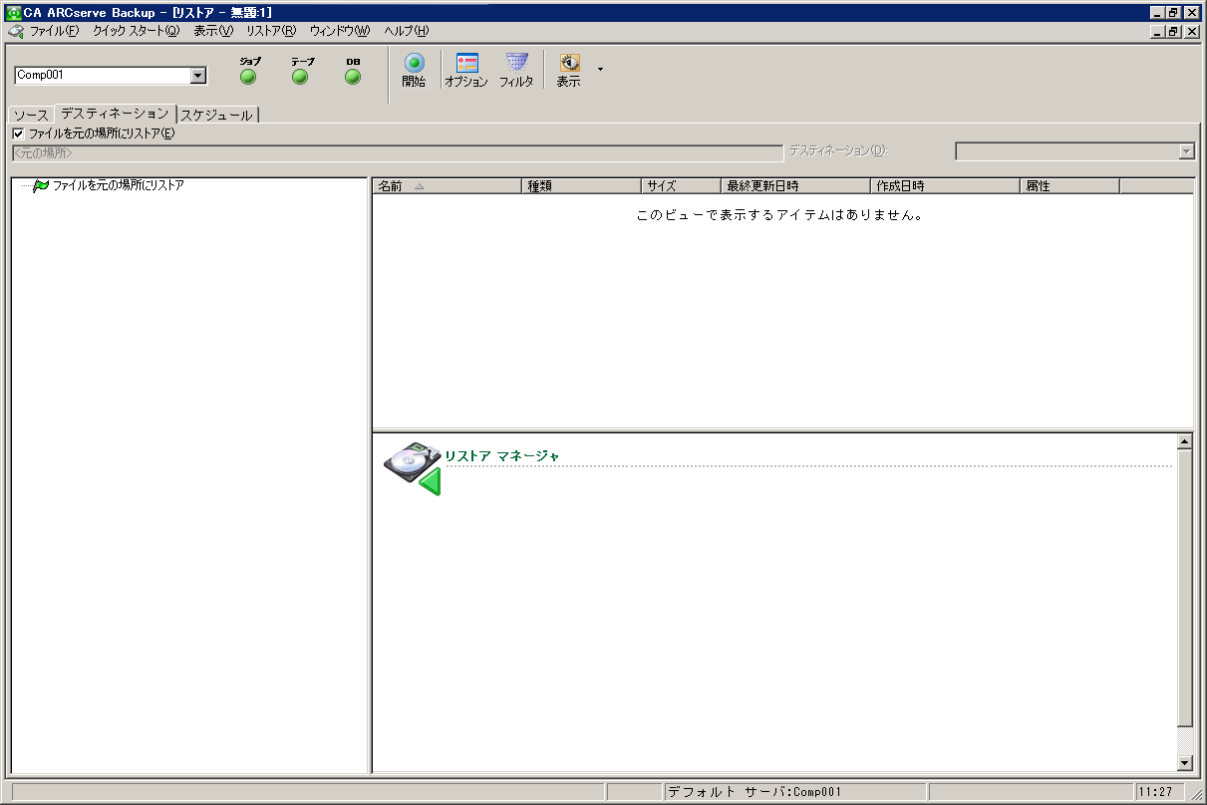The image size is (1207, 805).
Task: Open the クイック スタート menu
Action: (137, 31)
